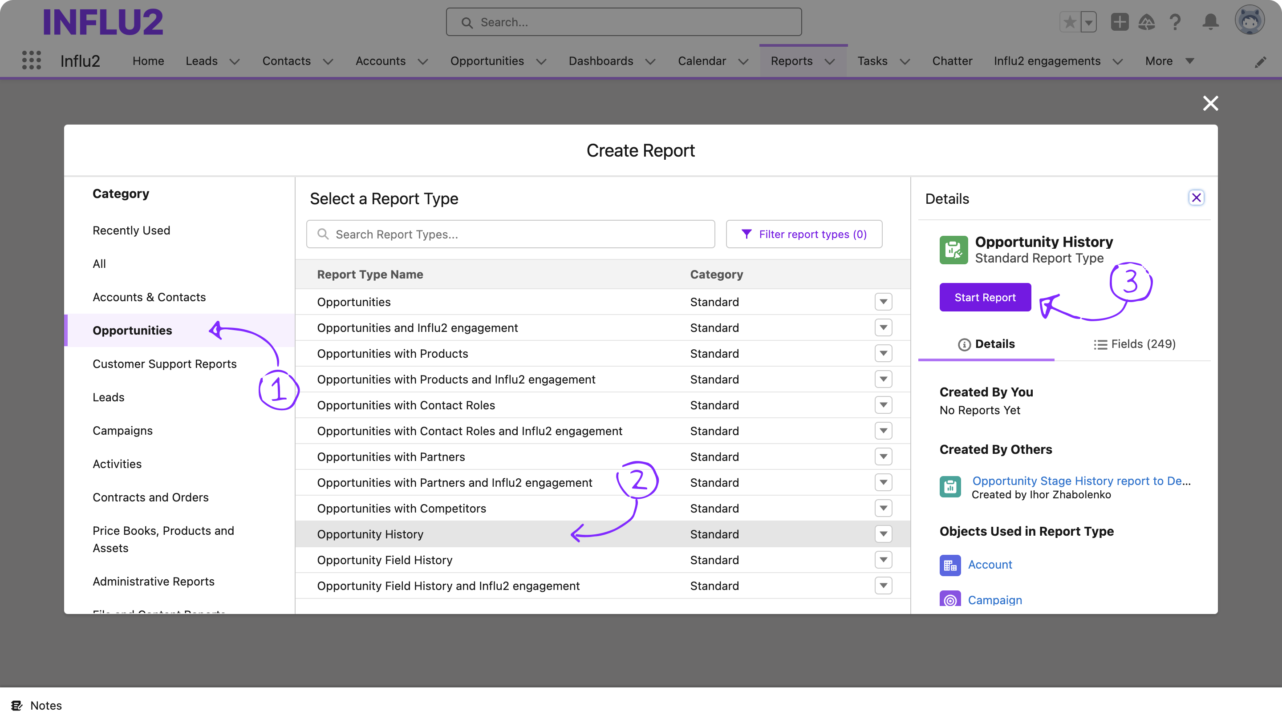Open the favorites list dropdown arrow

[1088, 22]
